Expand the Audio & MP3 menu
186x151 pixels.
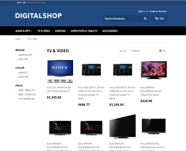point(24,31)
